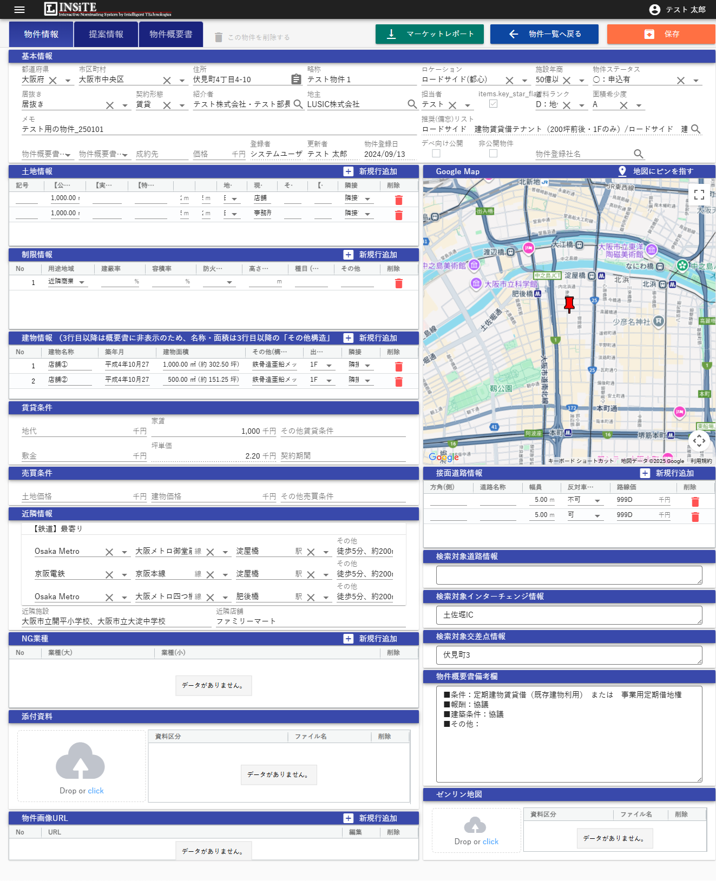This screenshot has width=716, height=881.
Task: Toggle fullscreen view on Google Map
Action: click(699, 194)
